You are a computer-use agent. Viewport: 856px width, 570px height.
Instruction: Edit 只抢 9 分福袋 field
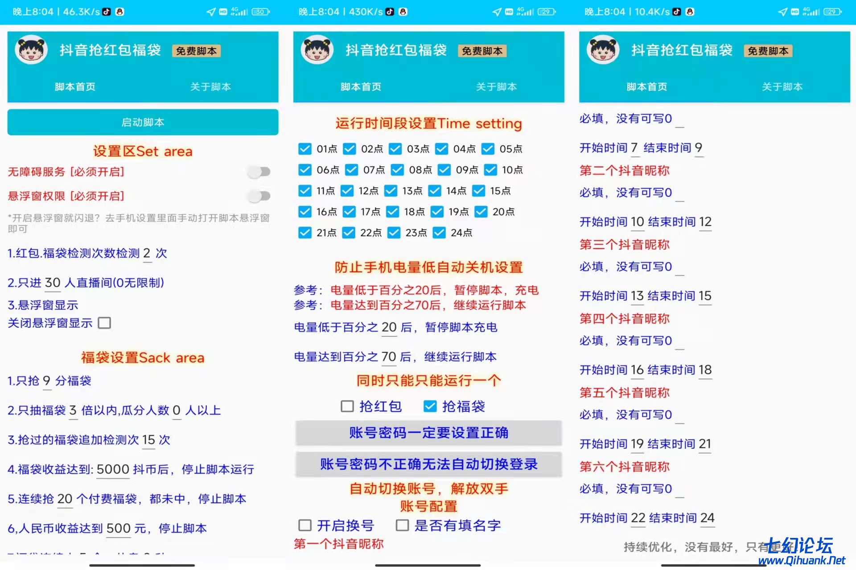pyautogui.click(x=47, y=381)
